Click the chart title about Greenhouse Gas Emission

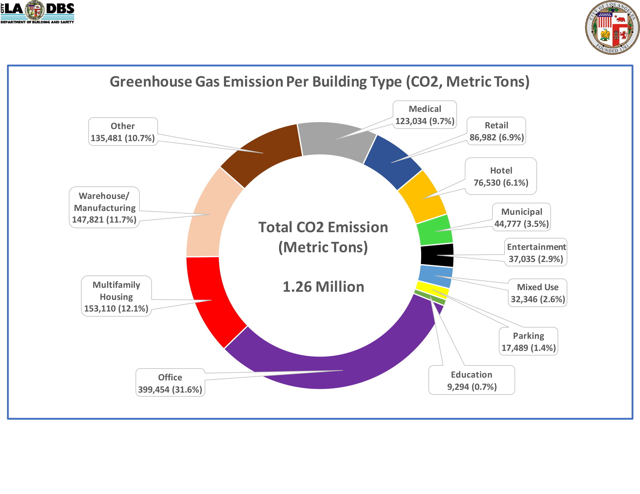coord(320,81)
